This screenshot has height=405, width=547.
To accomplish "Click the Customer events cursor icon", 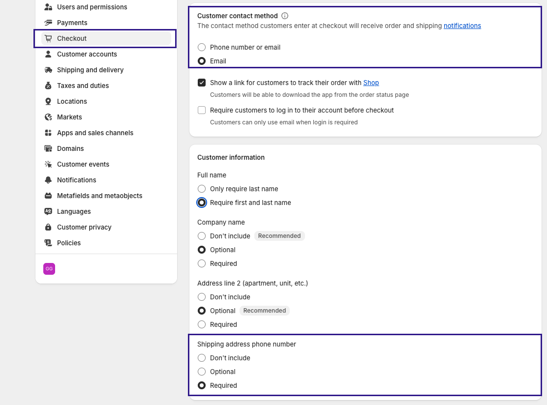I will [x=49, y=164].
